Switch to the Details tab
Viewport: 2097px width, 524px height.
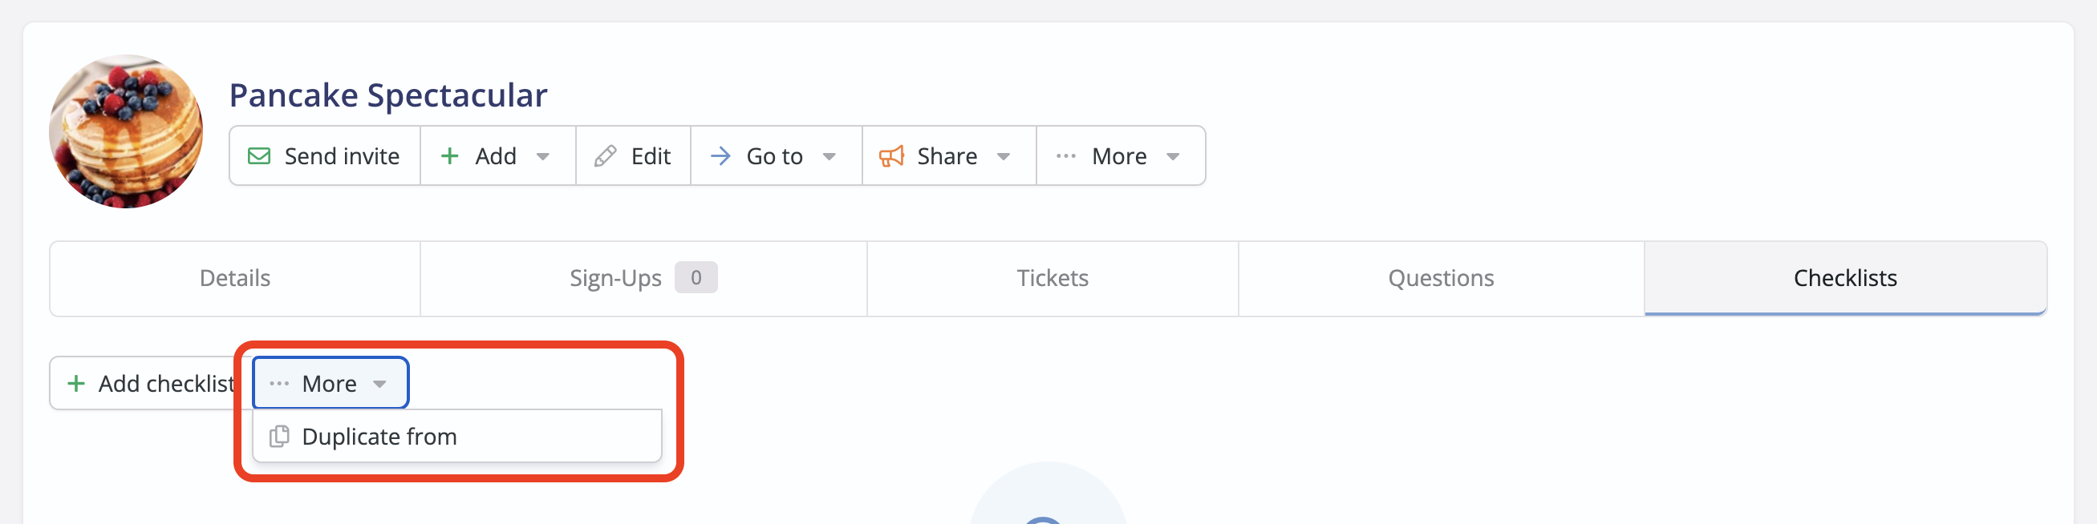234,278
